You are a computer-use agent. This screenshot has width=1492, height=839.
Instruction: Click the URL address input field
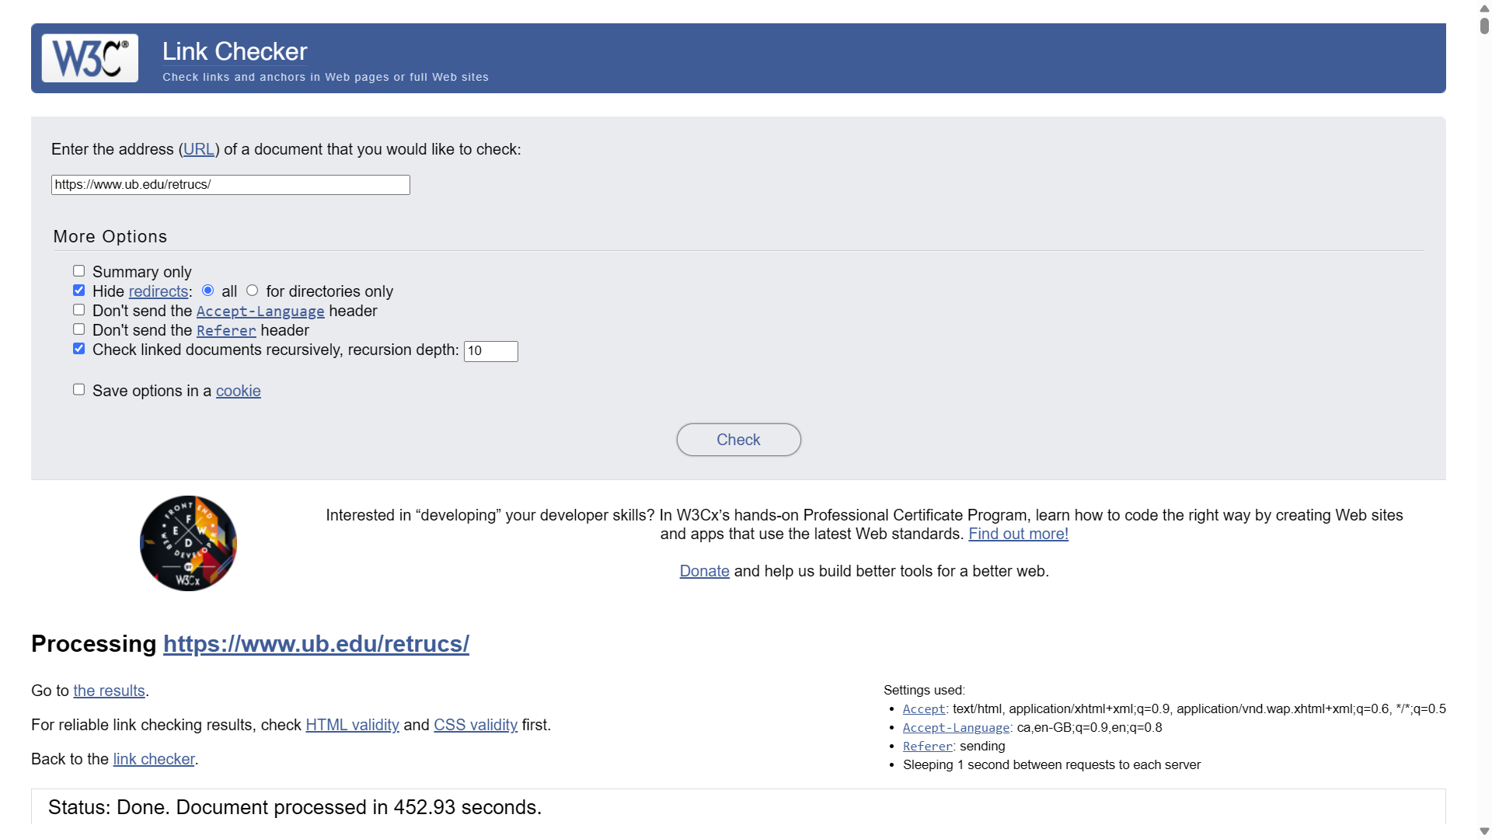point(230,185)
